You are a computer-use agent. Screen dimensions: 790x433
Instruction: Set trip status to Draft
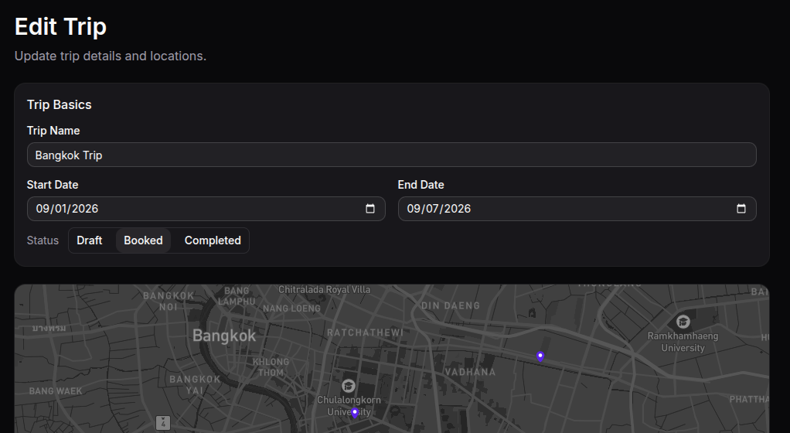pyautogui.click(x=89, y=240)
